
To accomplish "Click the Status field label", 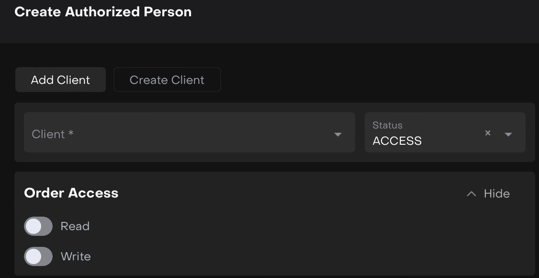I will point(387,125).
